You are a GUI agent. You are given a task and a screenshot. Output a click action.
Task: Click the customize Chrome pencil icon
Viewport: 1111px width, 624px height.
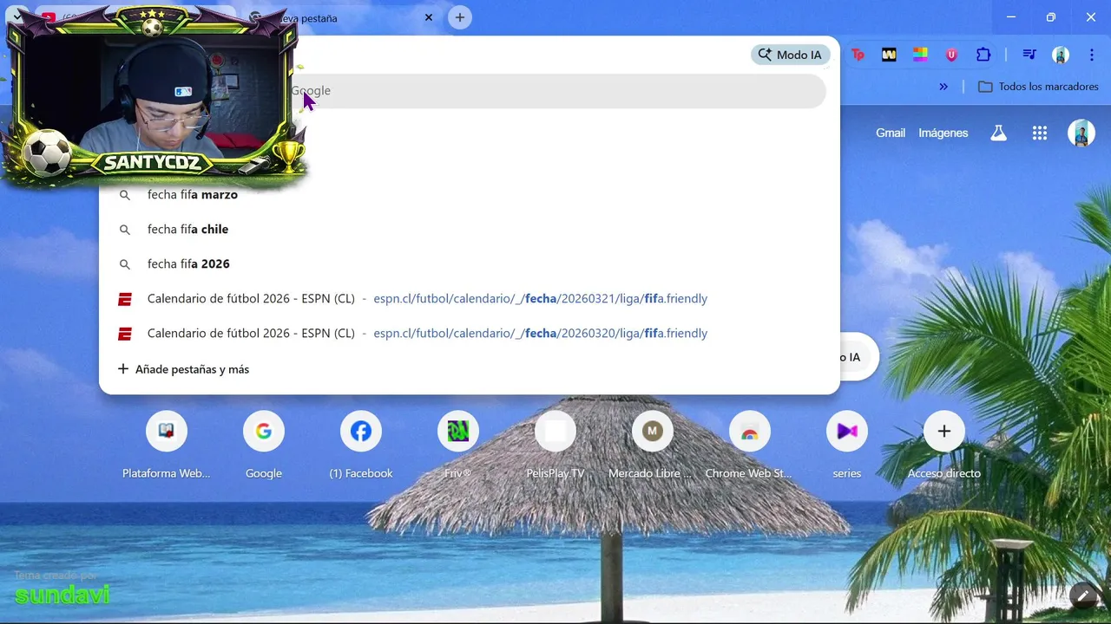(x=1083, y=596)
